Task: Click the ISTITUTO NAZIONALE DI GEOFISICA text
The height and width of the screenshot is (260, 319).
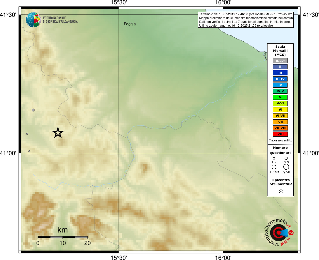Action: coord(60,20)
